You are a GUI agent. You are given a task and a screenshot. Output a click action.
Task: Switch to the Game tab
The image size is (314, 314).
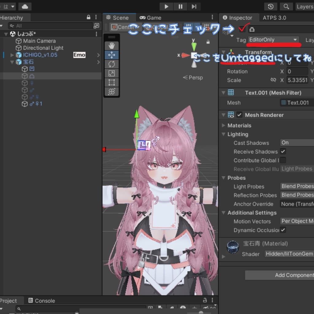[151, 18]
